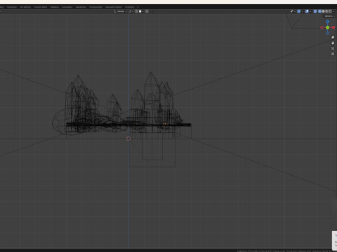Click the negative X axis gizmo circle
The height and width of the screenshot is (252, 337).
[322, 27]
